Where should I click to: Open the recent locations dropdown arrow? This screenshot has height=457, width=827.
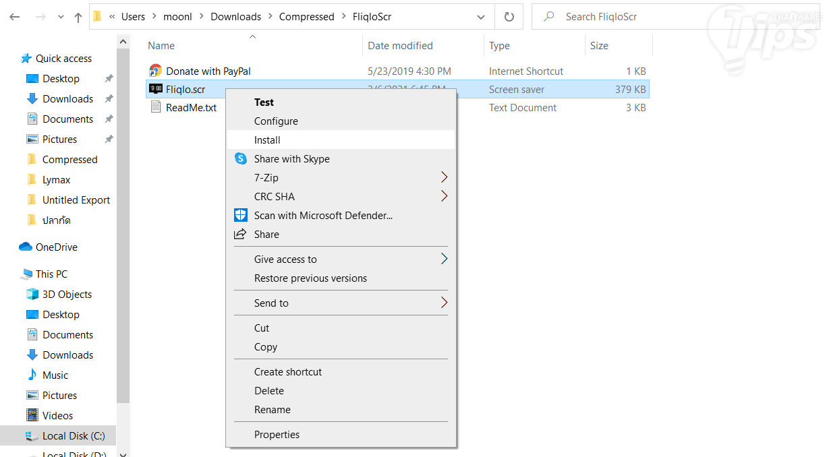(59, 18)
